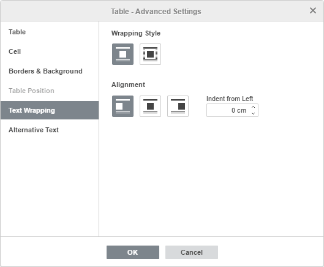Screen dimensions: 324x267
Task: Cancel the Advanced Settings dialog
Action: point(192,252)
